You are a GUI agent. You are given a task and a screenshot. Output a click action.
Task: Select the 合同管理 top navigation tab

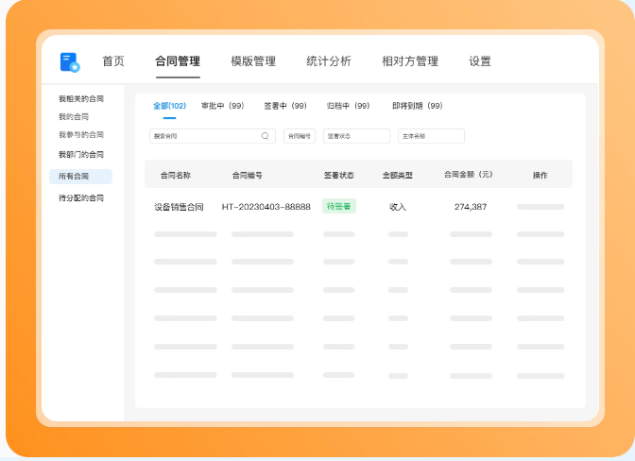point(178,61)
